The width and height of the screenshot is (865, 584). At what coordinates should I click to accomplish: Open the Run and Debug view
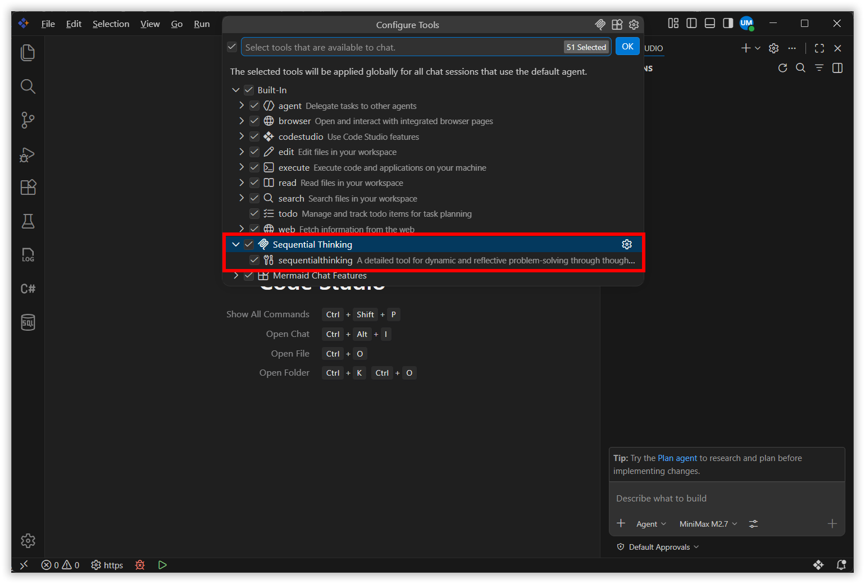28,154
